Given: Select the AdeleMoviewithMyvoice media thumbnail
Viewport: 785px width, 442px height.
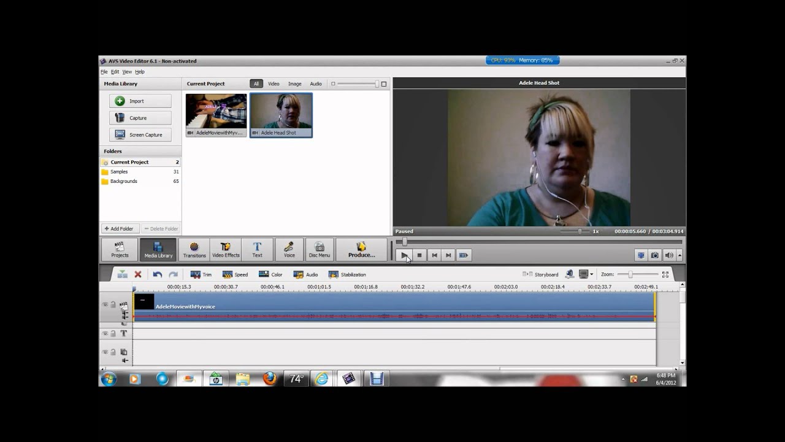Looking at the screenshot, I should (216, 115).
